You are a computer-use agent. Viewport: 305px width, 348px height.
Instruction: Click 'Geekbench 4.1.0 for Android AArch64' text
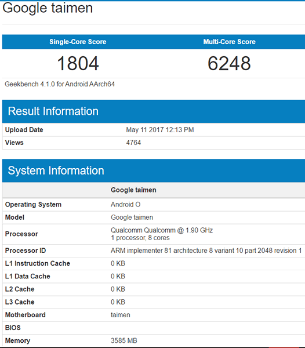pos(60,84)
